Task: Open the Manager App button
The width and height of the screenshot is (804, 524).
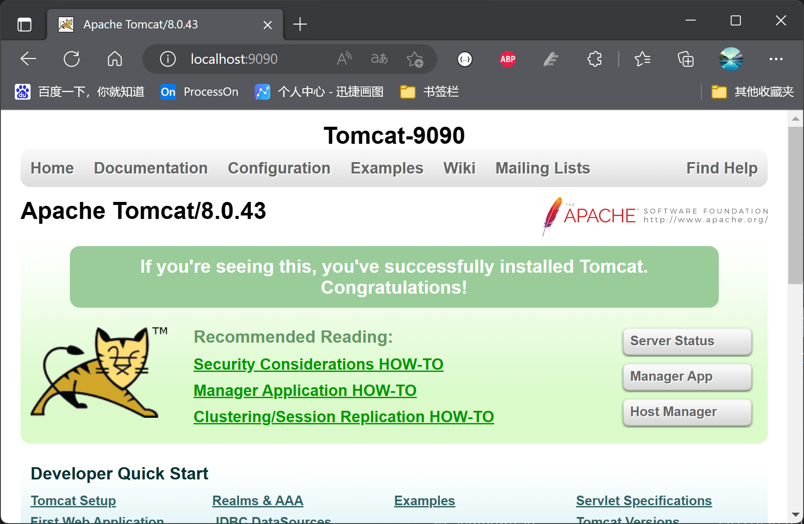Action: 687,376
